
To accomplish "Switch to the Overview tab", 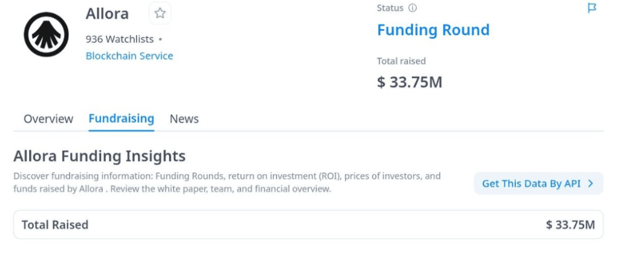I will tap(48, 119).
